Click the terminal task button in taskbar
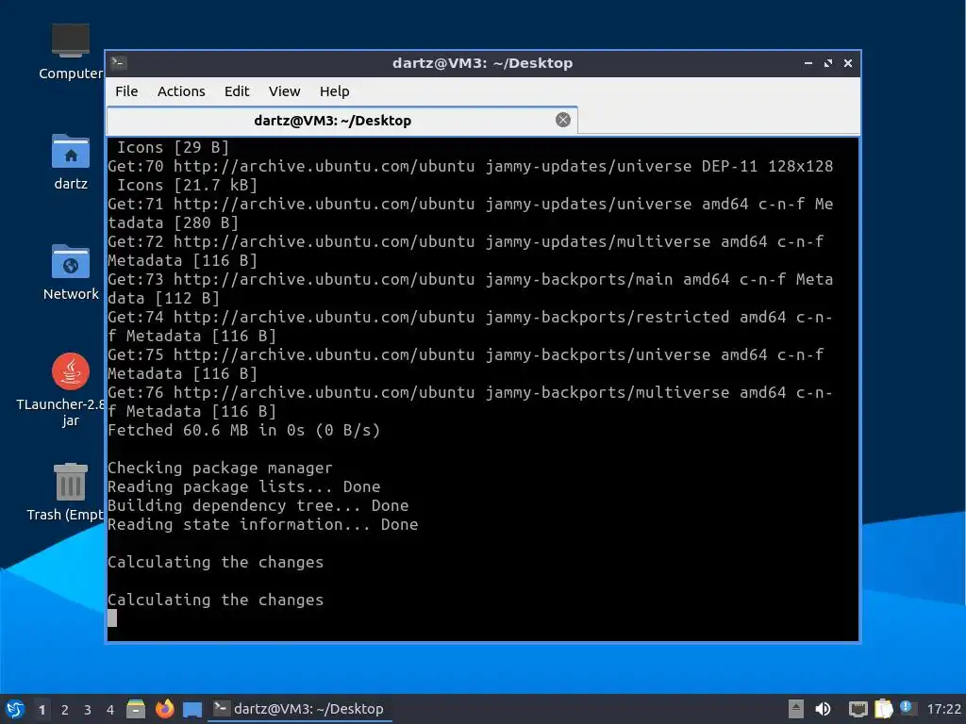The image size is (966, 724). tap(299, 709)
